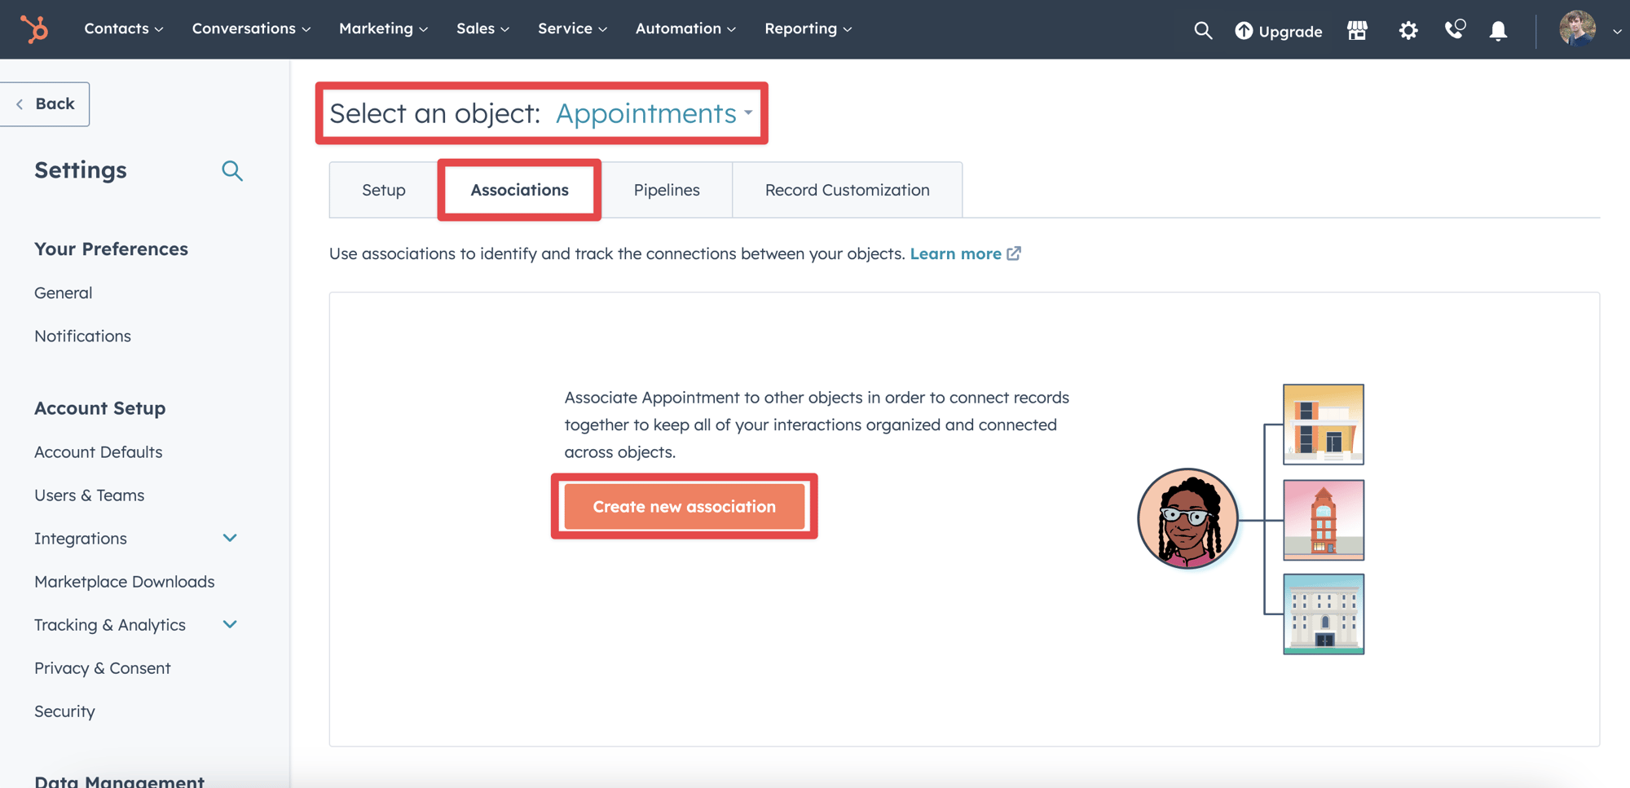Click the HubSpot sprocket logo
The height and width of the screenshot is (788, 1630).
click(x=34, y=29)
